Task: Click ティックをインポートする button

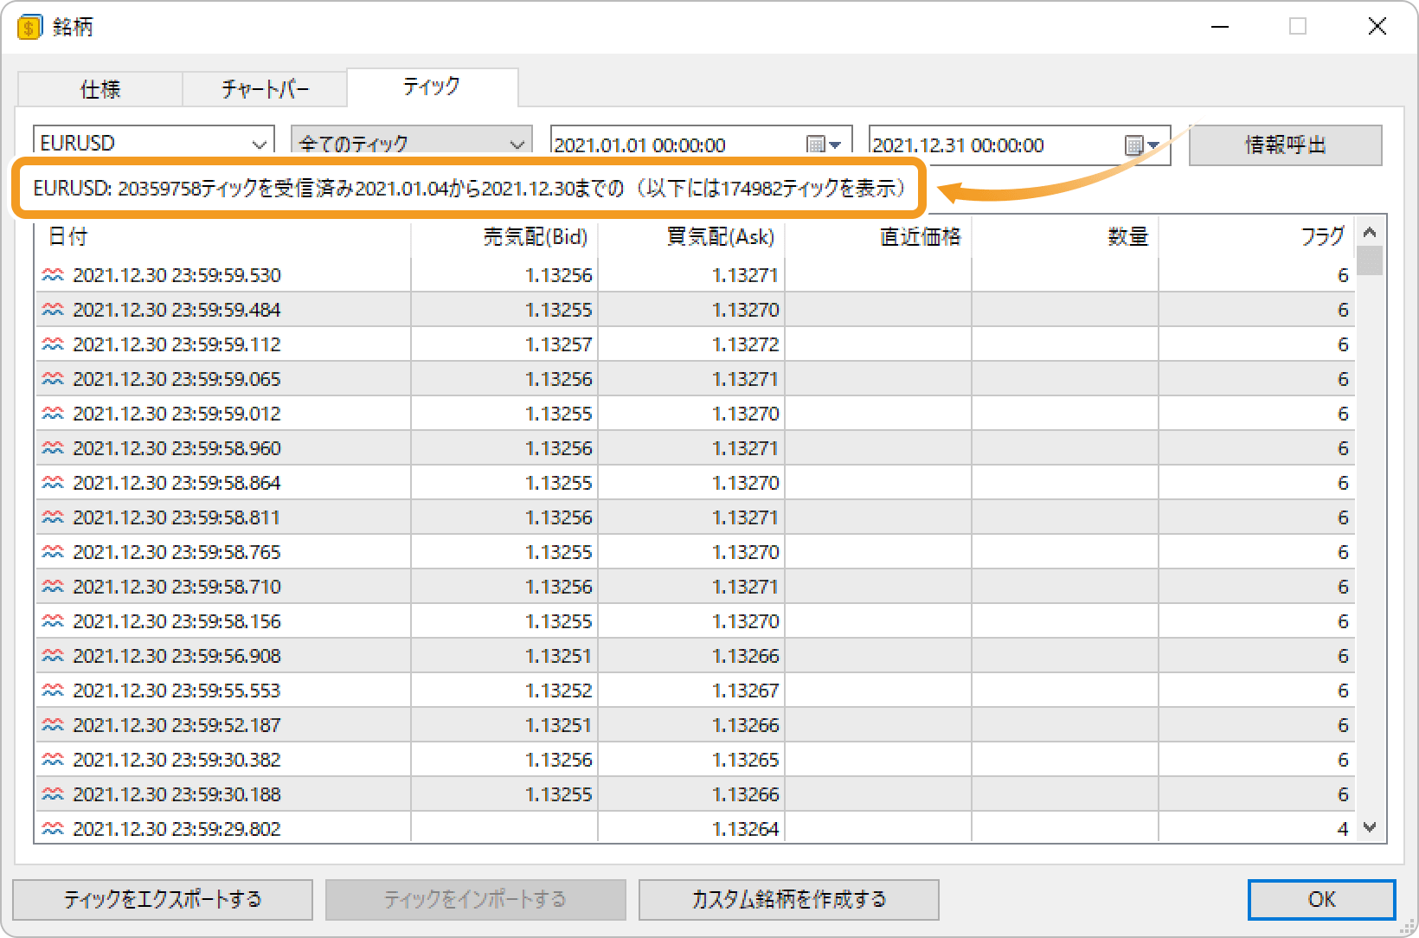Action: click(475, 900)
